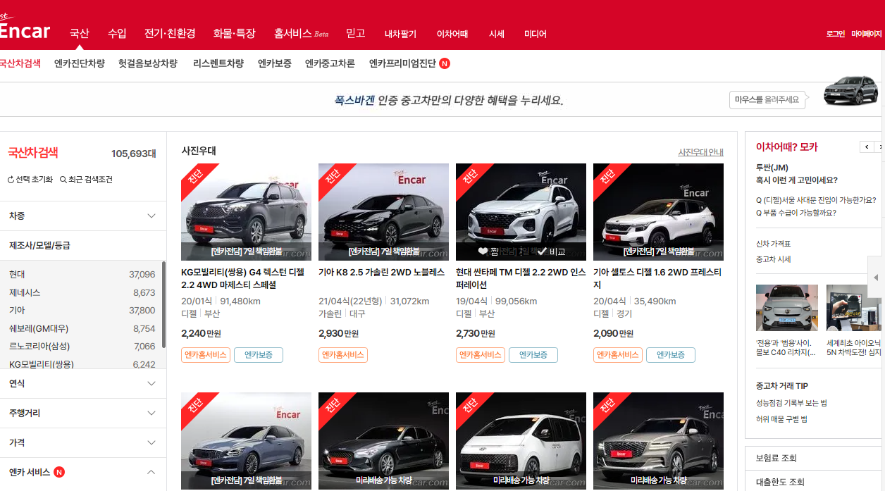This screenshot has width=885, height=491.
Task: Open the G4 렉스턴 car thumbnail
Action: [246, 212]
